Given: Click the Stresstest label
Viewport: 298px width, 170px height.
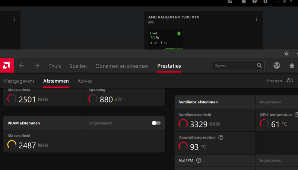Looking at the screenshot, I should 274,81.
